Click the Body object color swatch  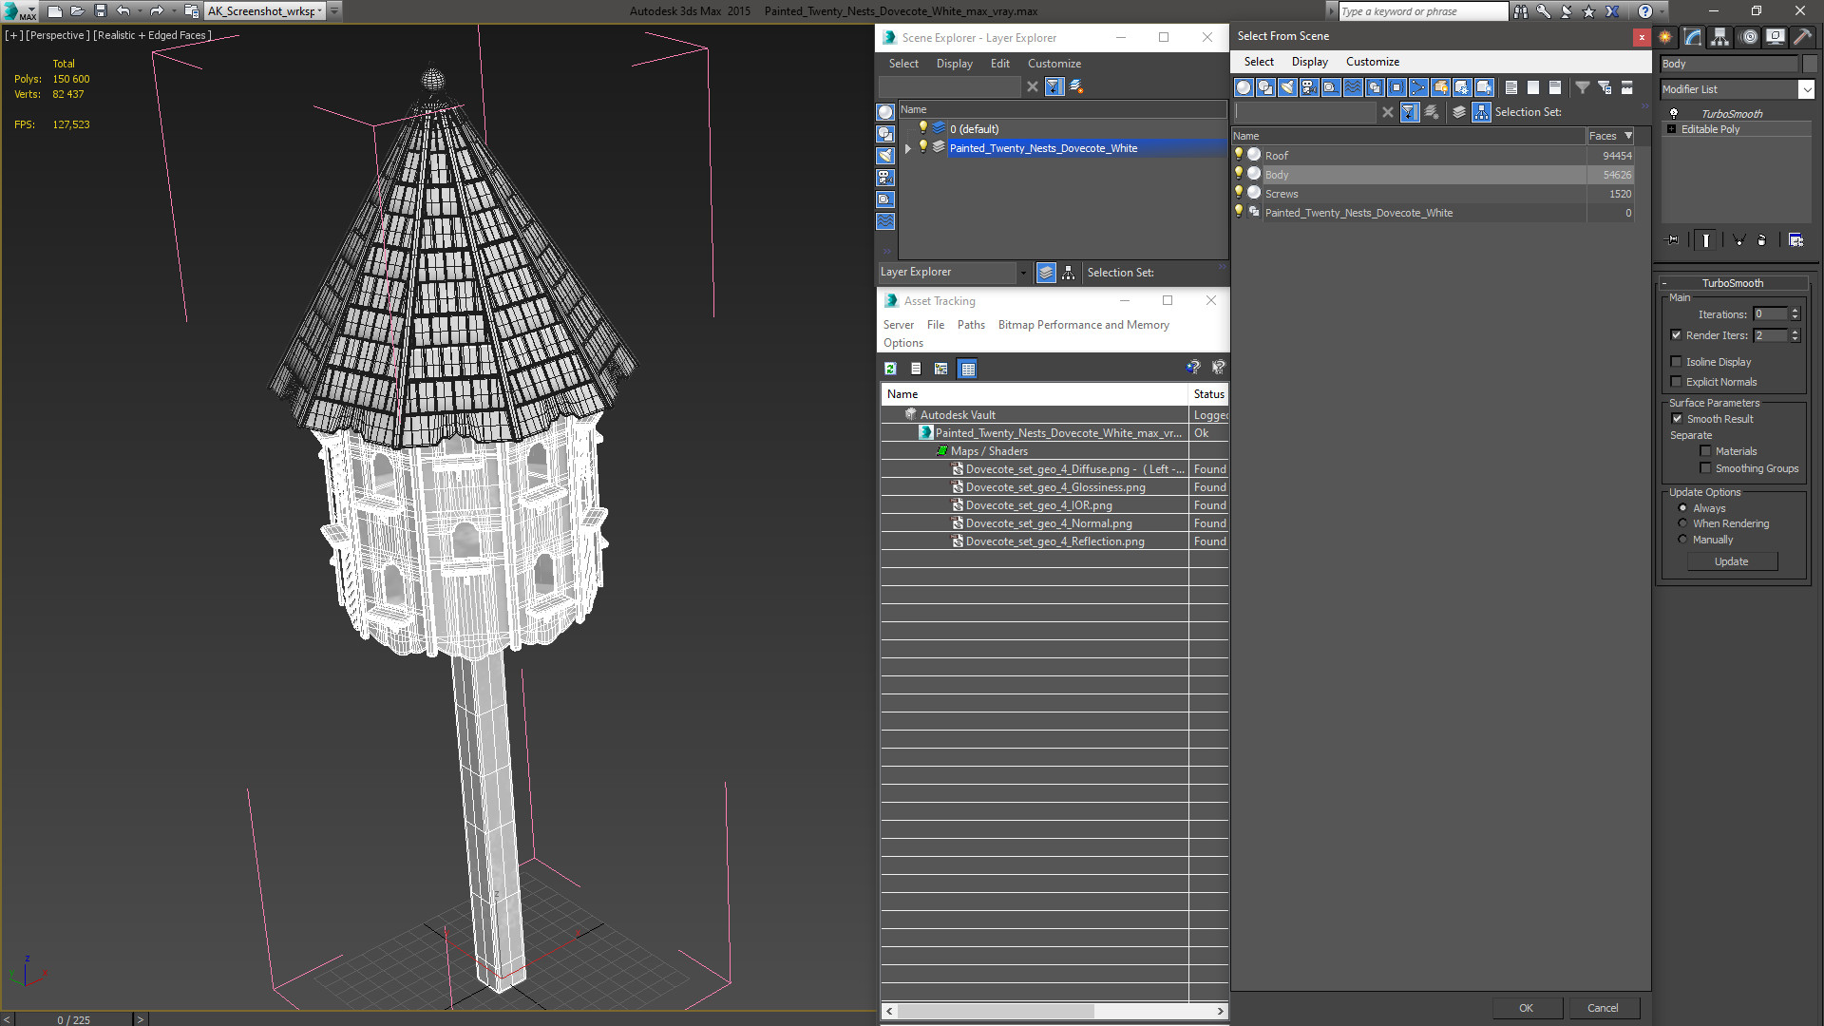(x=1809, y=64)
